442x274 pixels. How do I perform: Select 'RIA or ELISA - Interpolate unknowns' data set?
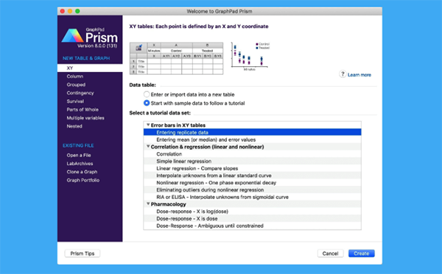[x=252, y=197]
